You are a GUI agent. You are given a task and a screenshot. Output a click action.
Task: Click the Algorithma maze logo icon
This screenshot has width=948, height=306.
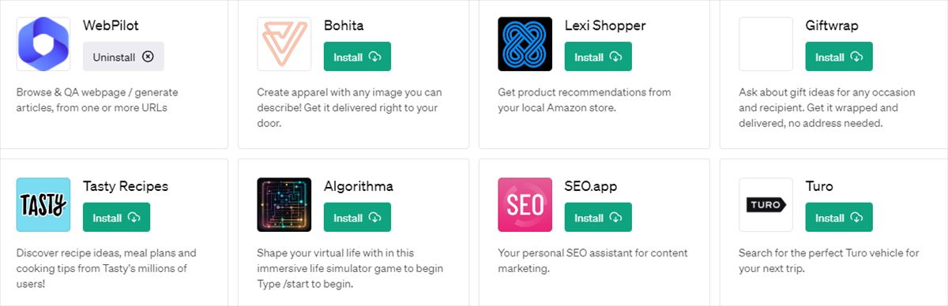tap(284, 205)
